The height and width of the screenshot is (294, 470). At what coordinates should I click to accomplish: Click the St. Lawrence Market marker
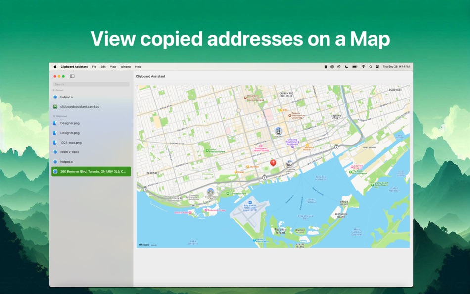point(307,145)
